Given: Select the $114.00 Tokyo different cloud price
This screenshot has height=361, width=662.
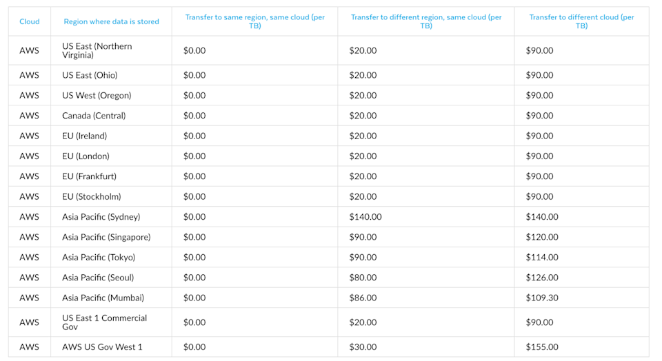Looking at the screenshot, I should [x=542, y=257].
